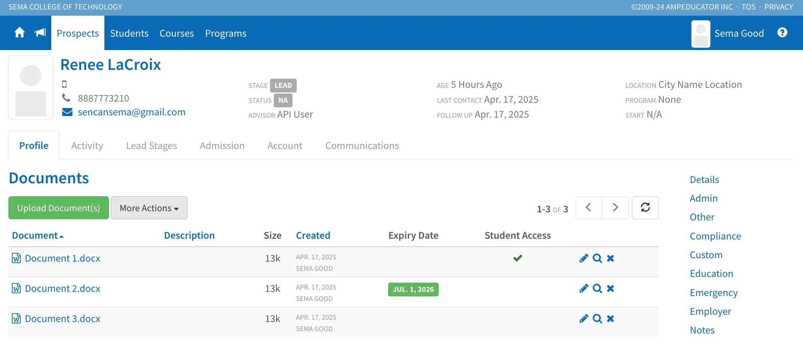803x343 pixels.
Task: Jump to the Compliance section
Action: click(x=715, y=236)
